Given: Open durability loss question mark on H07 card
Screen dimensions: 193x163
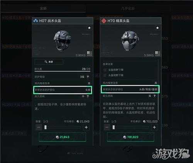Looking at the screenshot, I should point(88,97).
